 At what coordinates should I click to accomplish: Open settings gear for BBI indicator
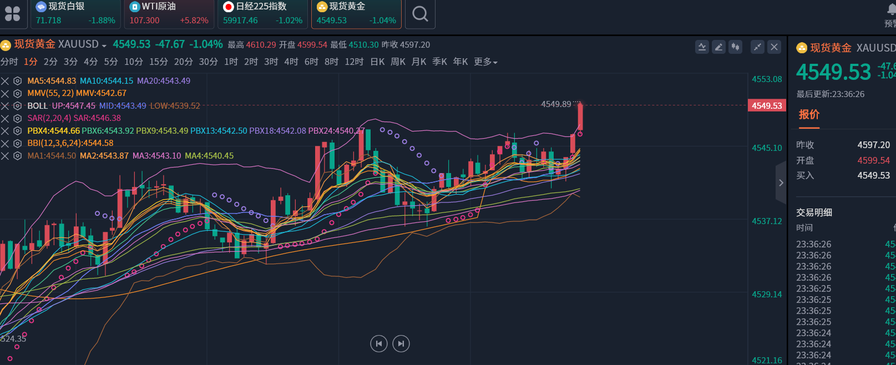click(x=17, y=144)
